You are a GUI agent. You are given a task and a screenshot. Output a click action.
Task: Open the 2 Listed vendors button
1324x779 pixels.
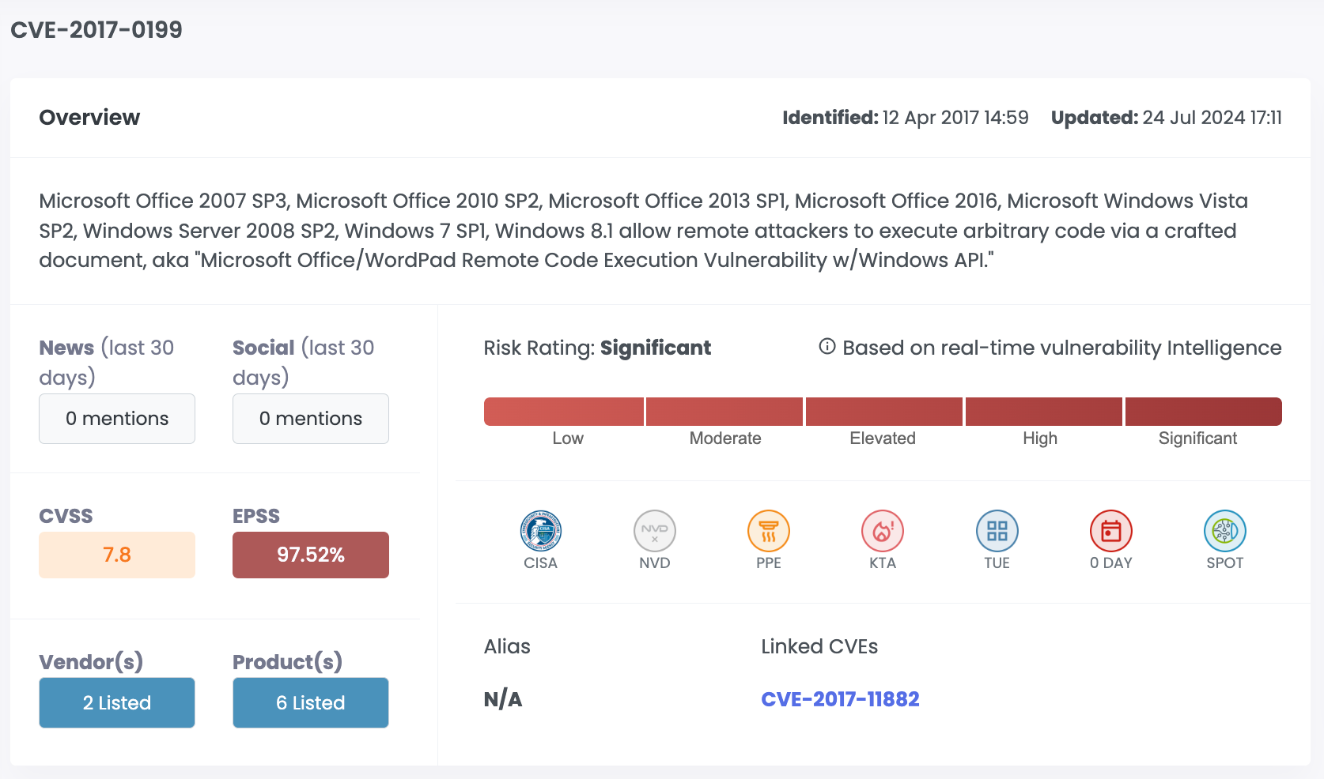click(x=117, y=702)
